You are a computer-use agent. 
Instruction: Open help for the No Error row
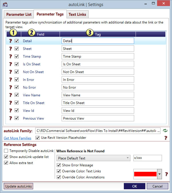[11, 87]
